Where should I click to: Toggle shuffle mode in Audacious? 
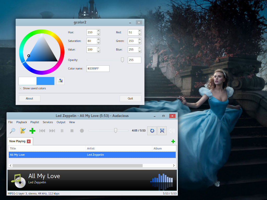(x=162, y=131)
